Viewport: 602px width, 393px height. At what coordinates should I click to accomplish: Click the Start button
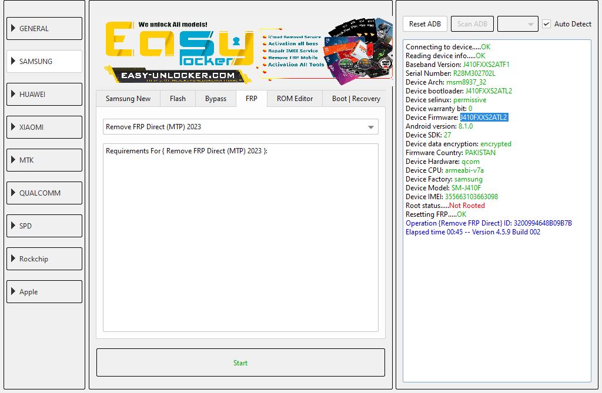[x=240, y=362]
